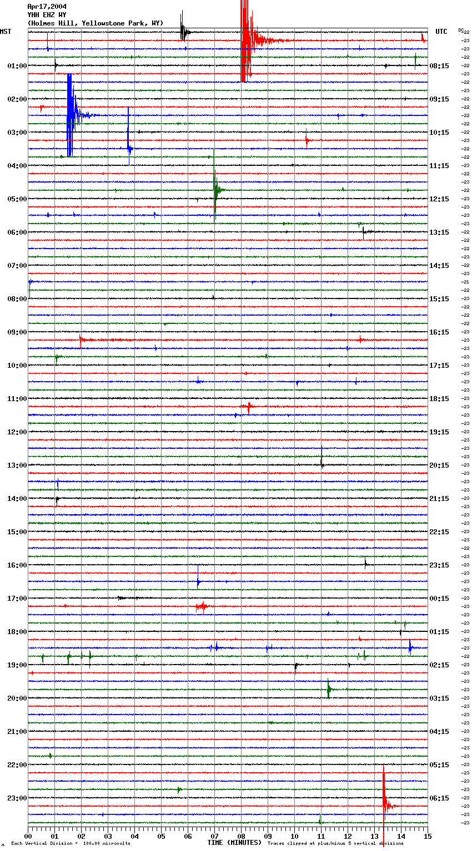Select the 22:00 MST time label
Viewport: 472px width, 851px height.
(x=17, y=765)
